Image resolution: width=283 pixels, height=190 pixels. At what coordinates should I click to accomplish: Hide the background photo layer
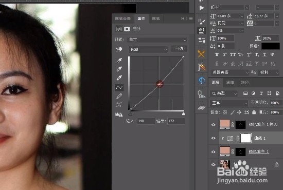pos(214,165)
